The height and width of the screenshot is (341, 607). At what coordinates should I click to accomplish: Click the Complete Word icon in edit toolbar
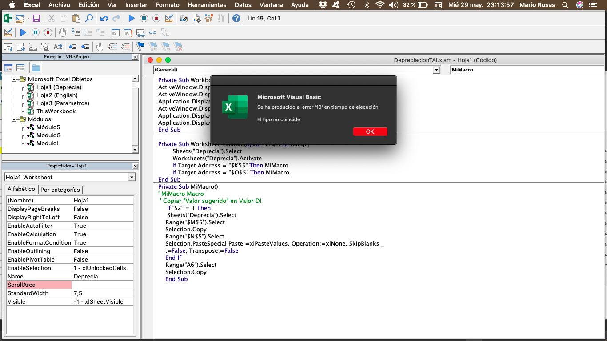coord(58,47)
